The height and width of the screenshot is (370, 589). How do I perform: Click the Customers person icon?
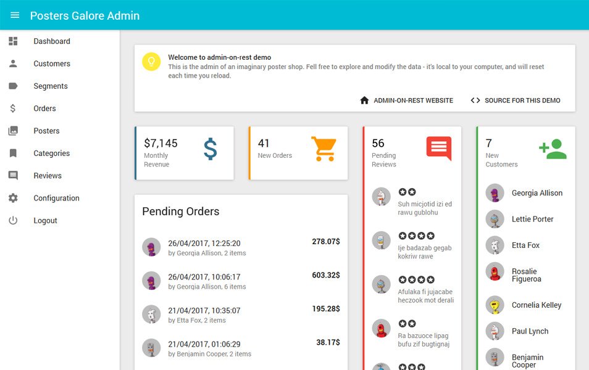coord(13,64)
